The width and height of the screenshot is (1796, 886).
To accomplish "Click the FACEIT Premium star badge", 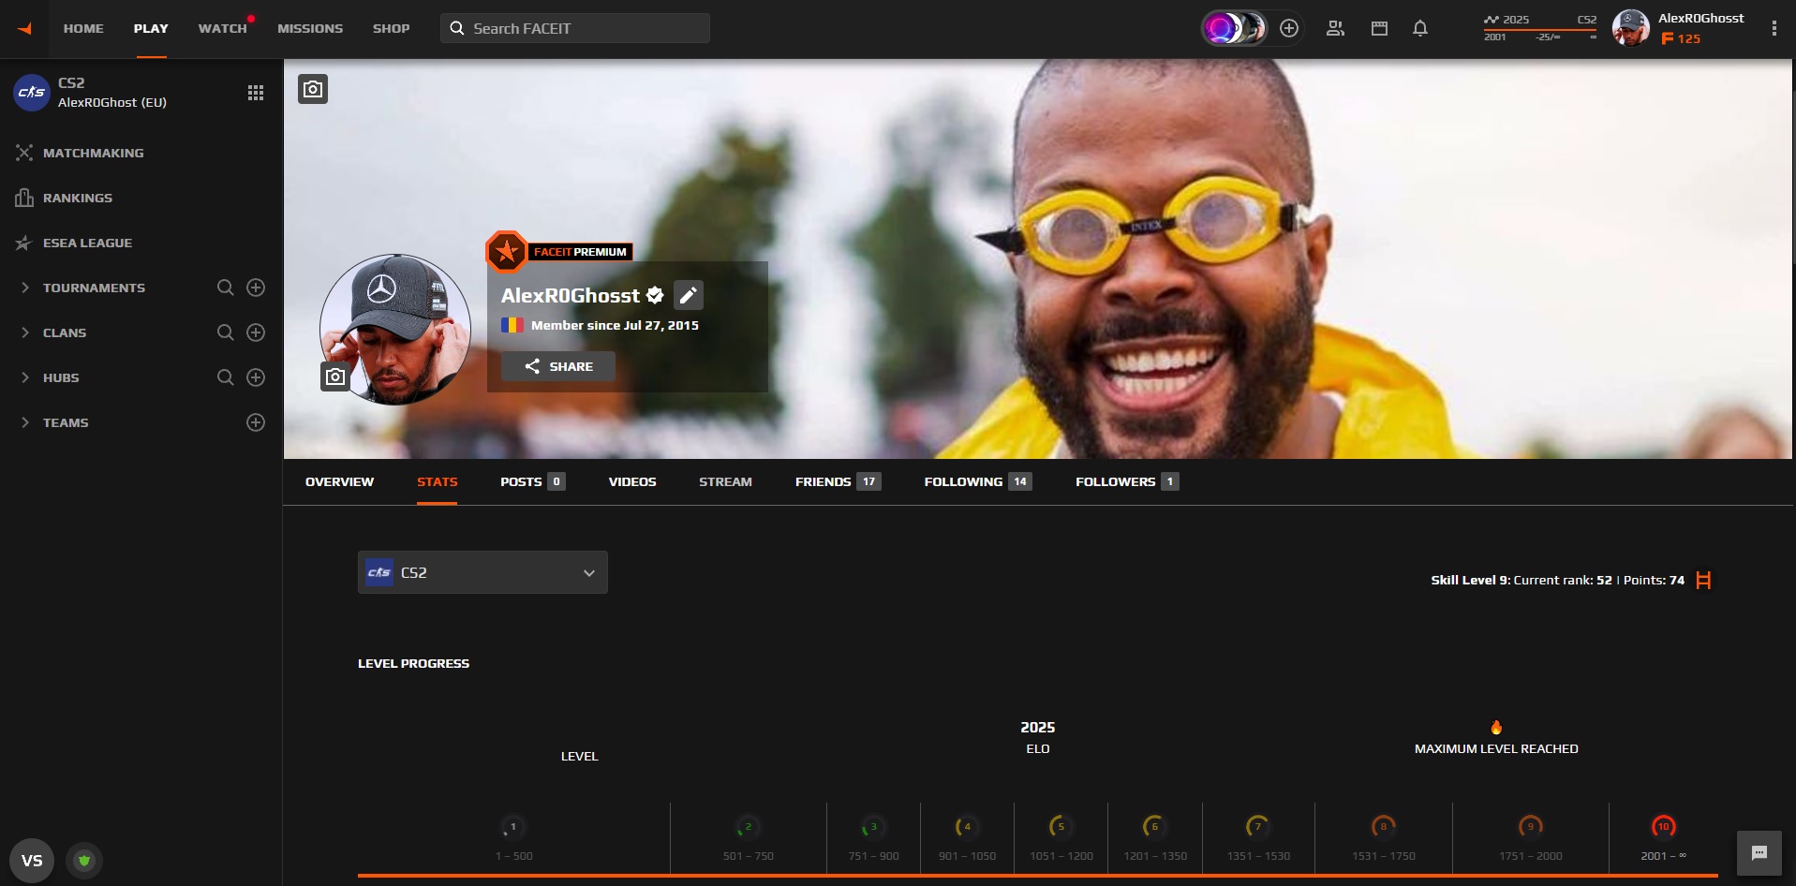I will (x=507, y=251).
